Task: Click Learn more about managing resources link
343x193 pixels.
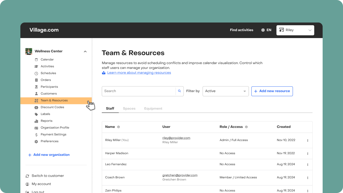Action: pyautogui.click(x=139, y=73)
